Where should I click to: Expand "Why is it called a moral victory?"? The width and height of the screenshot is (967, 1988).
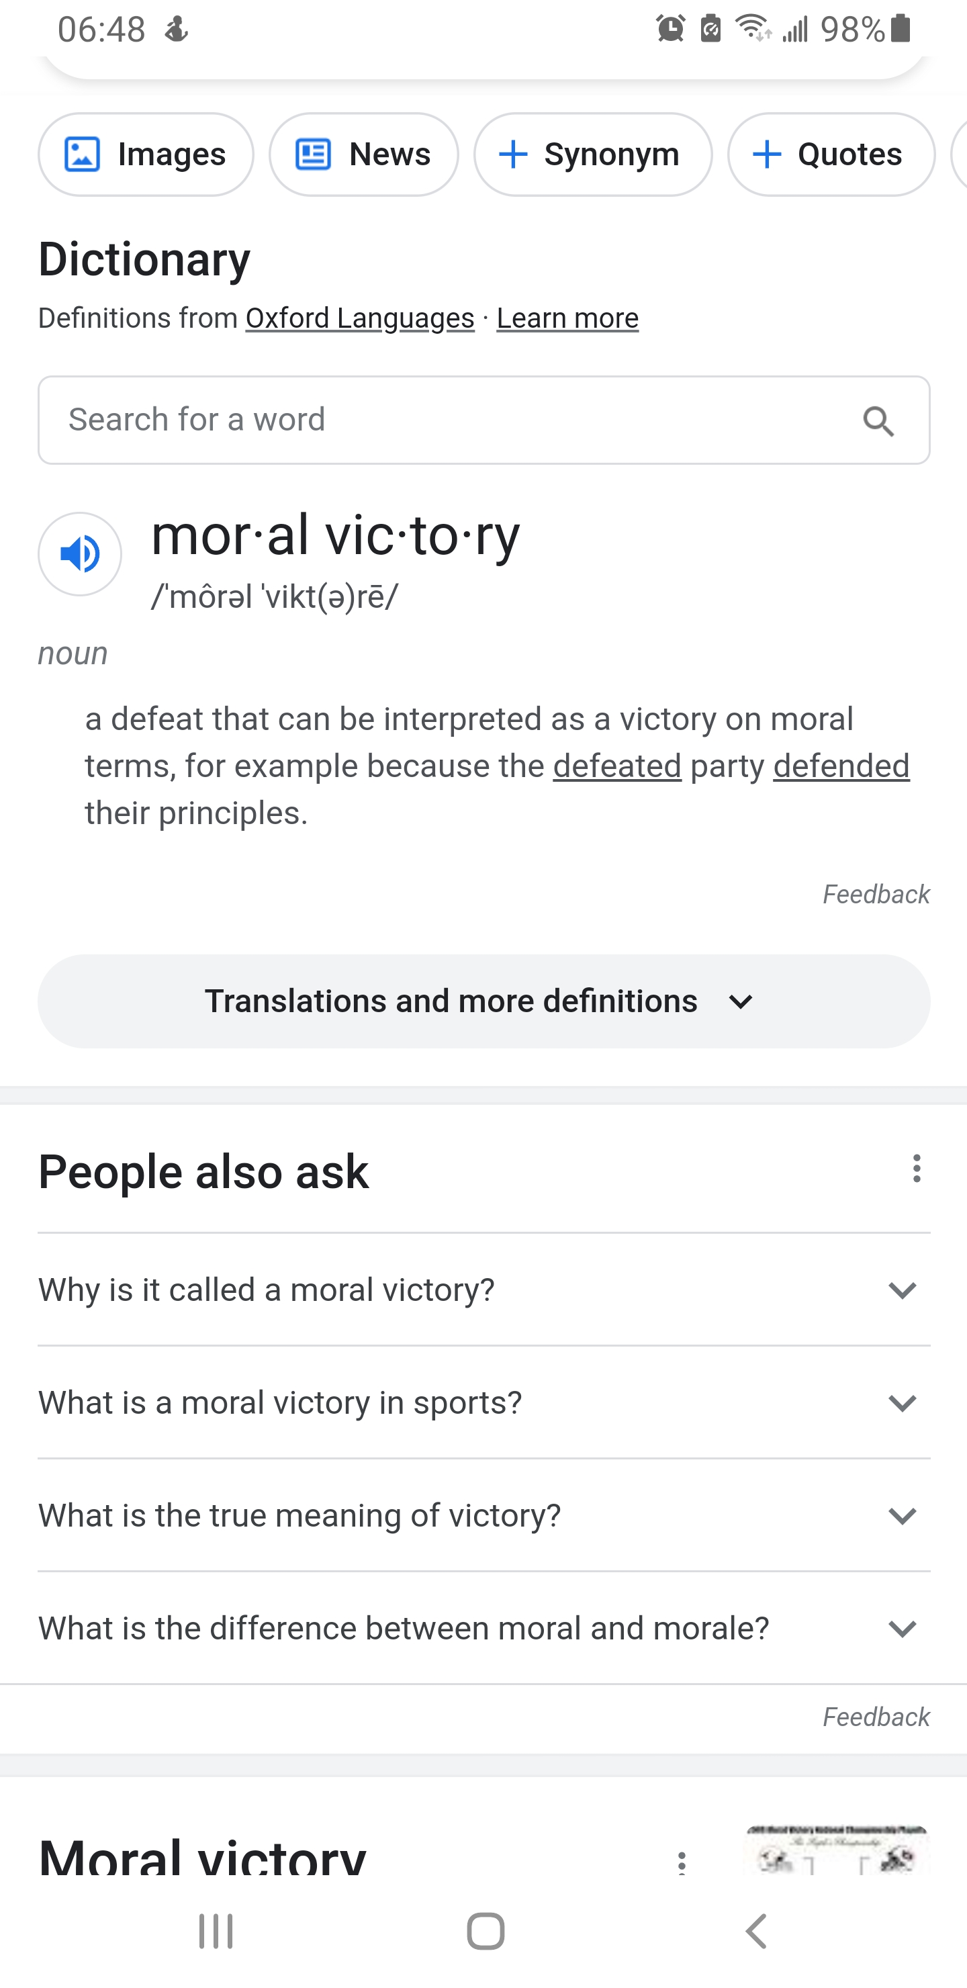pos(484,1290)
